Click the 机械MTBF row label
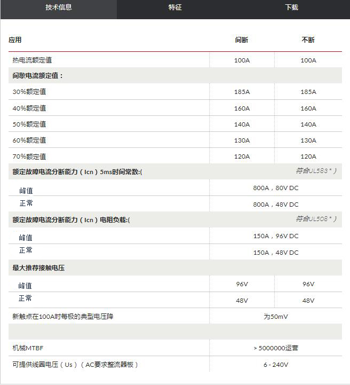This screenshot has height=385, width=350. [x=28, y=348]
